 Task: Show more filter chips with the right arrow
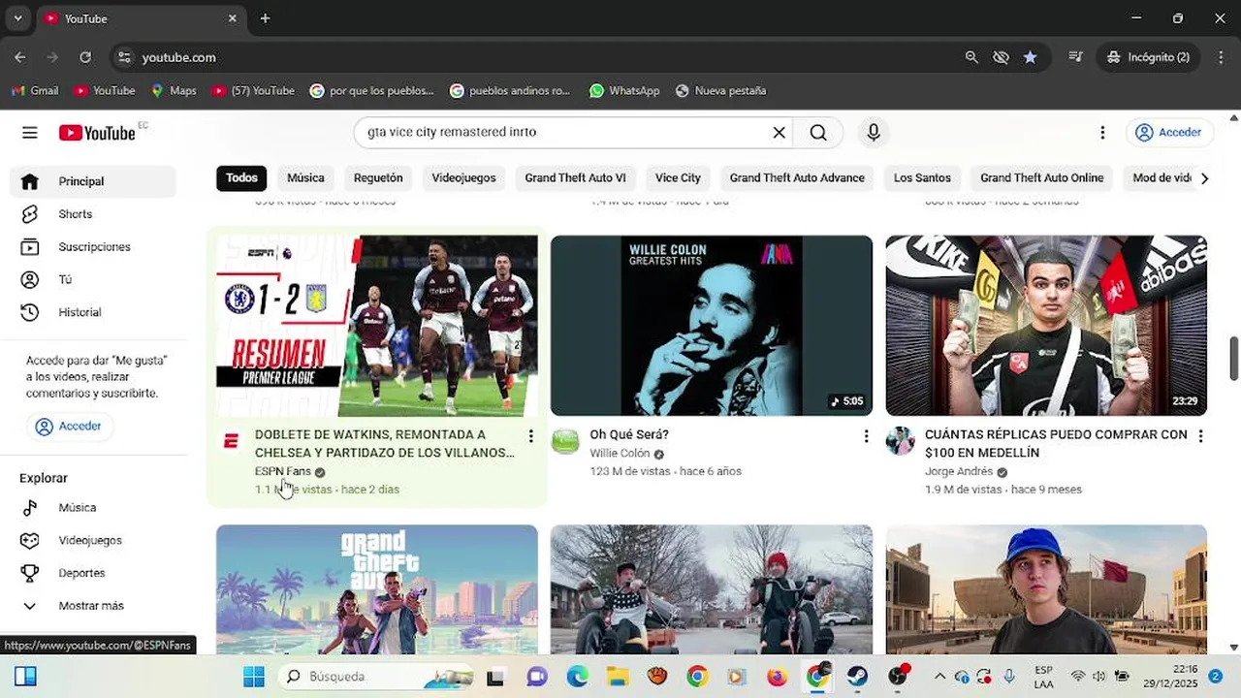point(1204,178)
